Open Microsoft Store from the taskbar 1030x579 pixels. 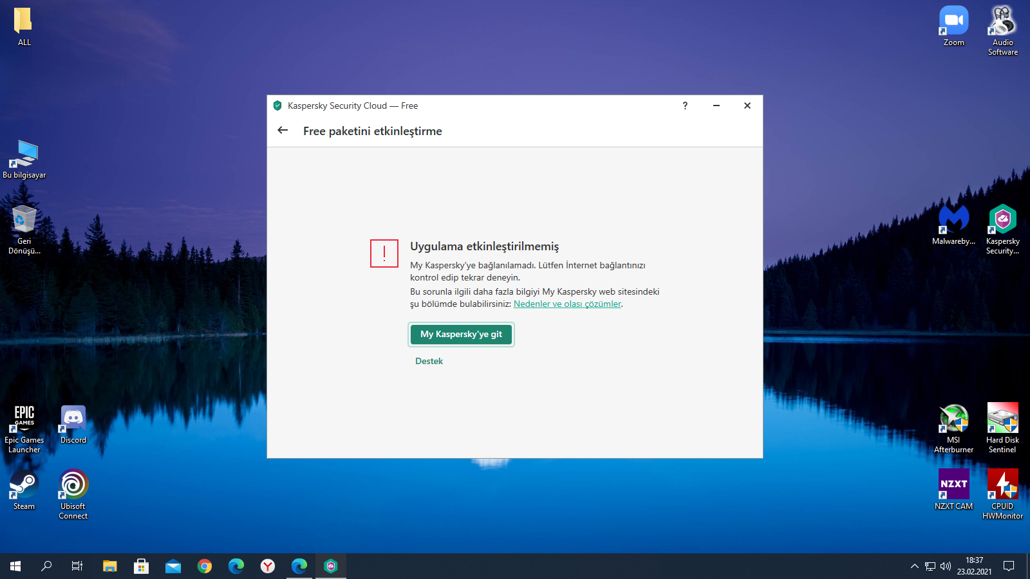(142, 566)
